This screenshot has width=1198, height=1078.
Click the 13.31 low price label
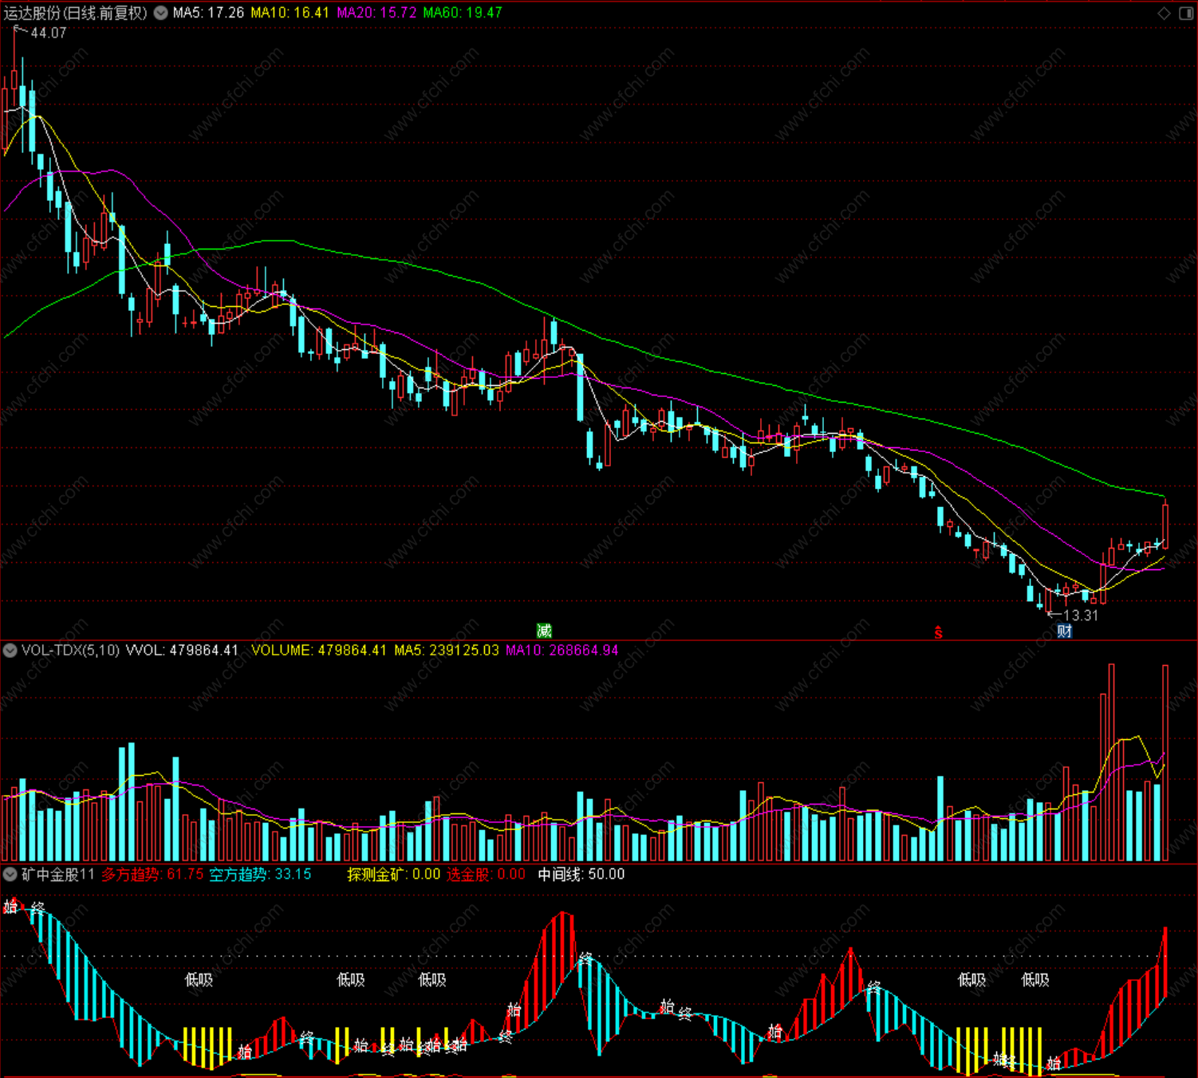(1081, 615)
